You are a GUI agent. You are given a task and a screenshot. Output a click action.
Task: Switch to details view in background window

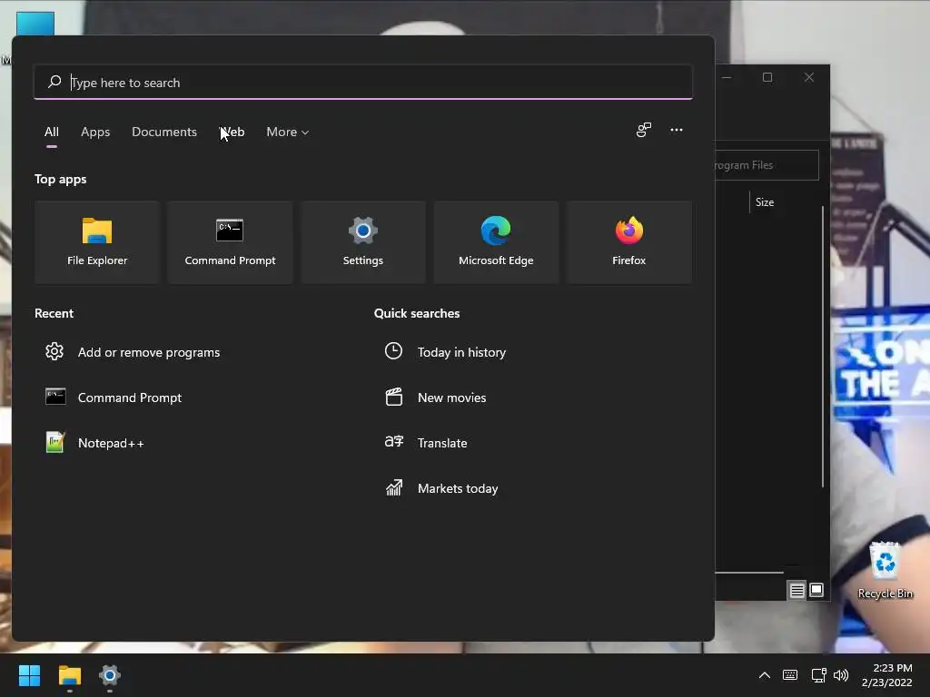(x=796, y=590)
